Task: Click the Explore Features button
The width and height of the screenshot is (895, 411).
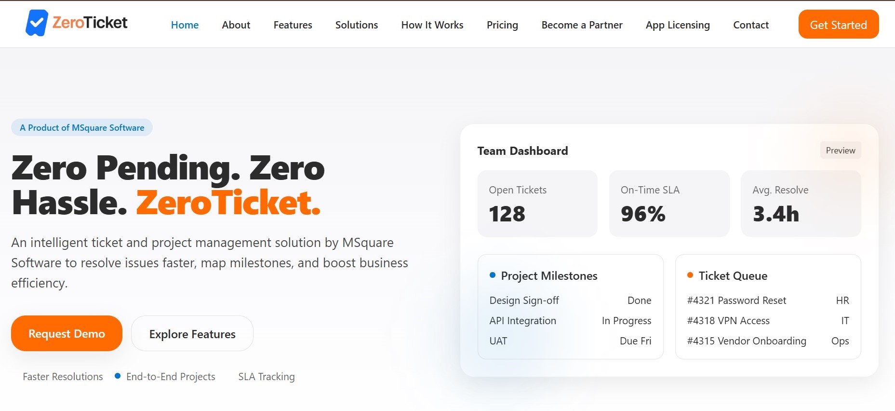Action: [x=192, y=334]
